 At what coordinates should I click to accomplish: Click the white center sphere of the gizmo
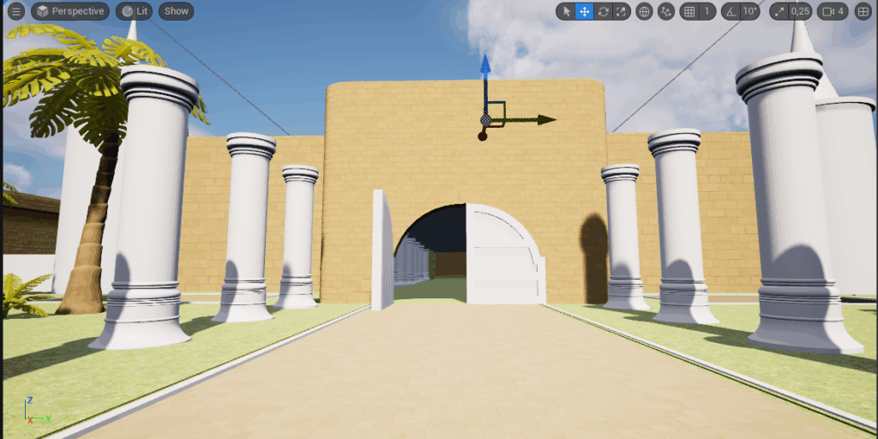pos(486,119)
